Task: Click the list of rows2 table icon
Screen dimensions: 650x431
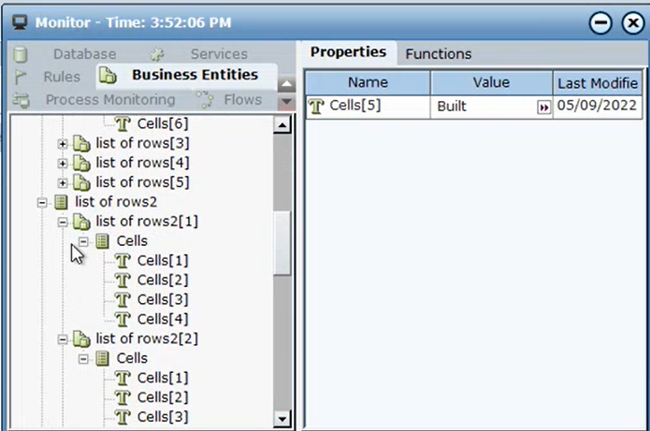Action: point(61,201)
